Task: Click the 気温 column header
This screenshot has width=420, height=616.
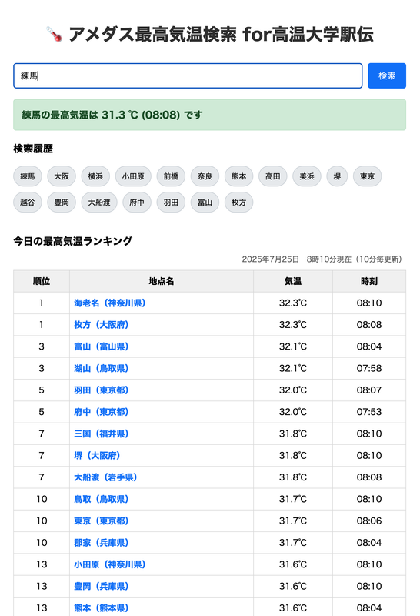Action: [x=293, y=281]
